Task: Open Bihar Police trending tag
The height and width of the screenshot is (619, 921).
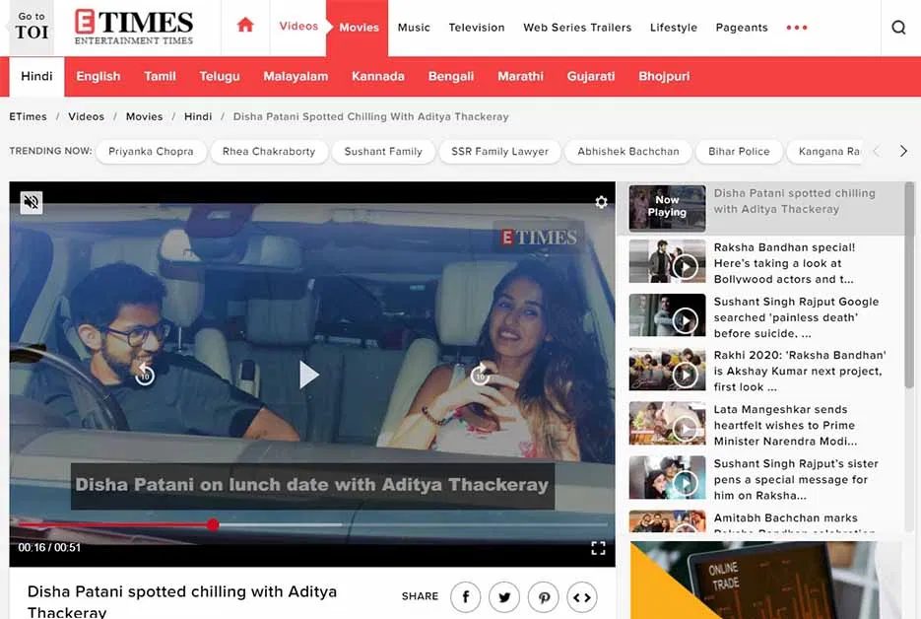Action: click(739, 151)
